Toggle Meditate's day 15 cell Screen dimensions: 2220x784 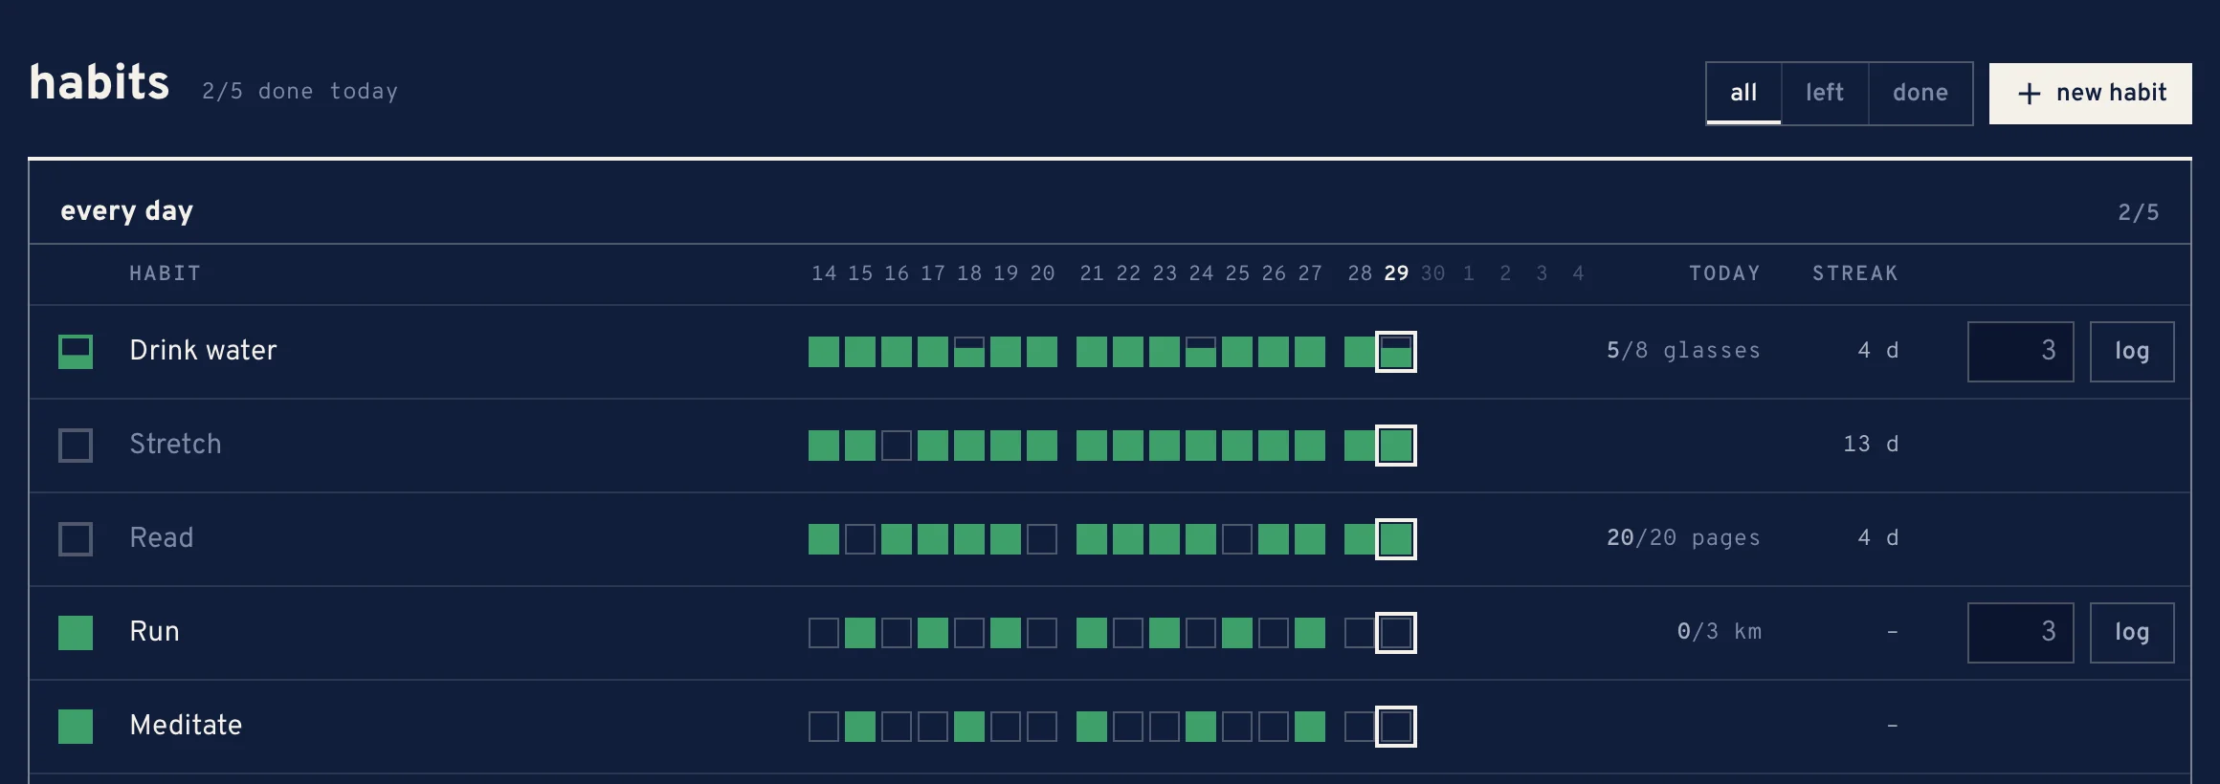click(x=860, y=727)
